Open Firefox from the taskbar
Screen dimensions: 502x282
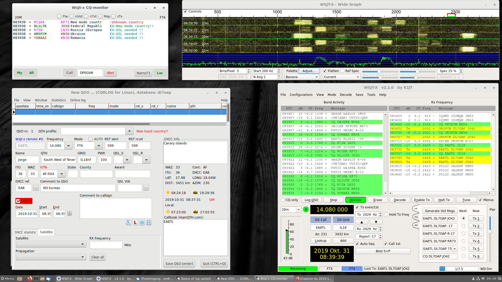[30, 279]
